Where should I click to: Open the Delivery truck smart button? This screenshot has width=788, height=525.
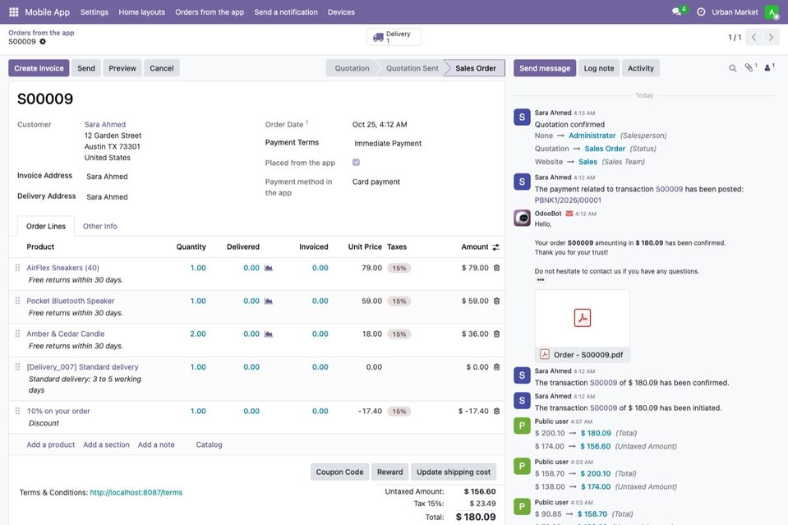394,37
